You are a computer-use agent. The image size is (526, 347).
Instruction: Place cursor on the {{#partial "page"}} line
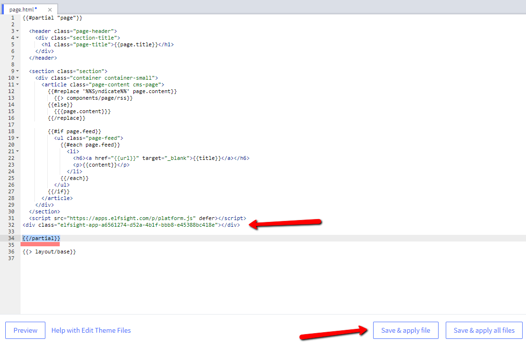[53, 18]
